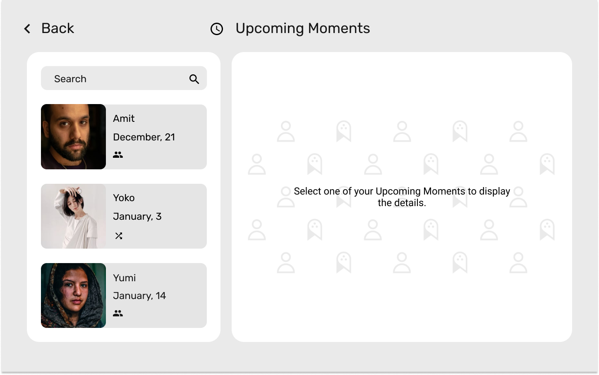The height and width of the screenshot is (375, 599).
Task: Click the shuffle icon on Yoko's card
Action: click(119, 236)
